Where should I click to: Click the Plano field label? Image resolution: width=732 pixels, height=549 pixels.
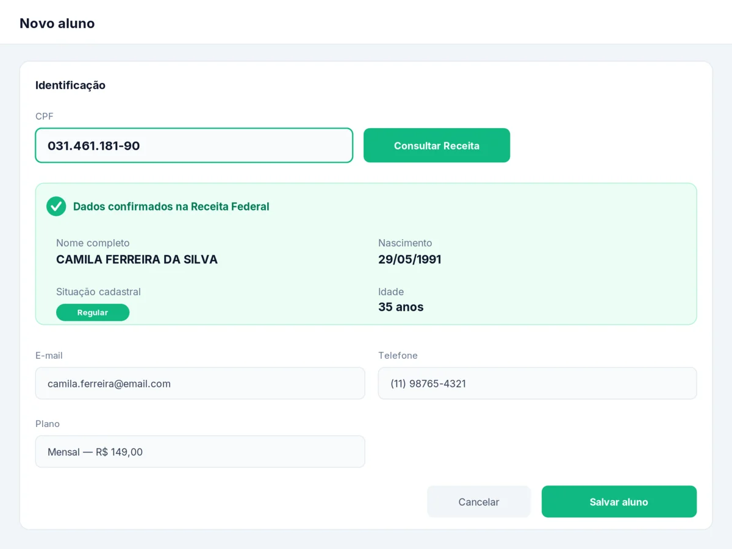(x=48, y=423)
